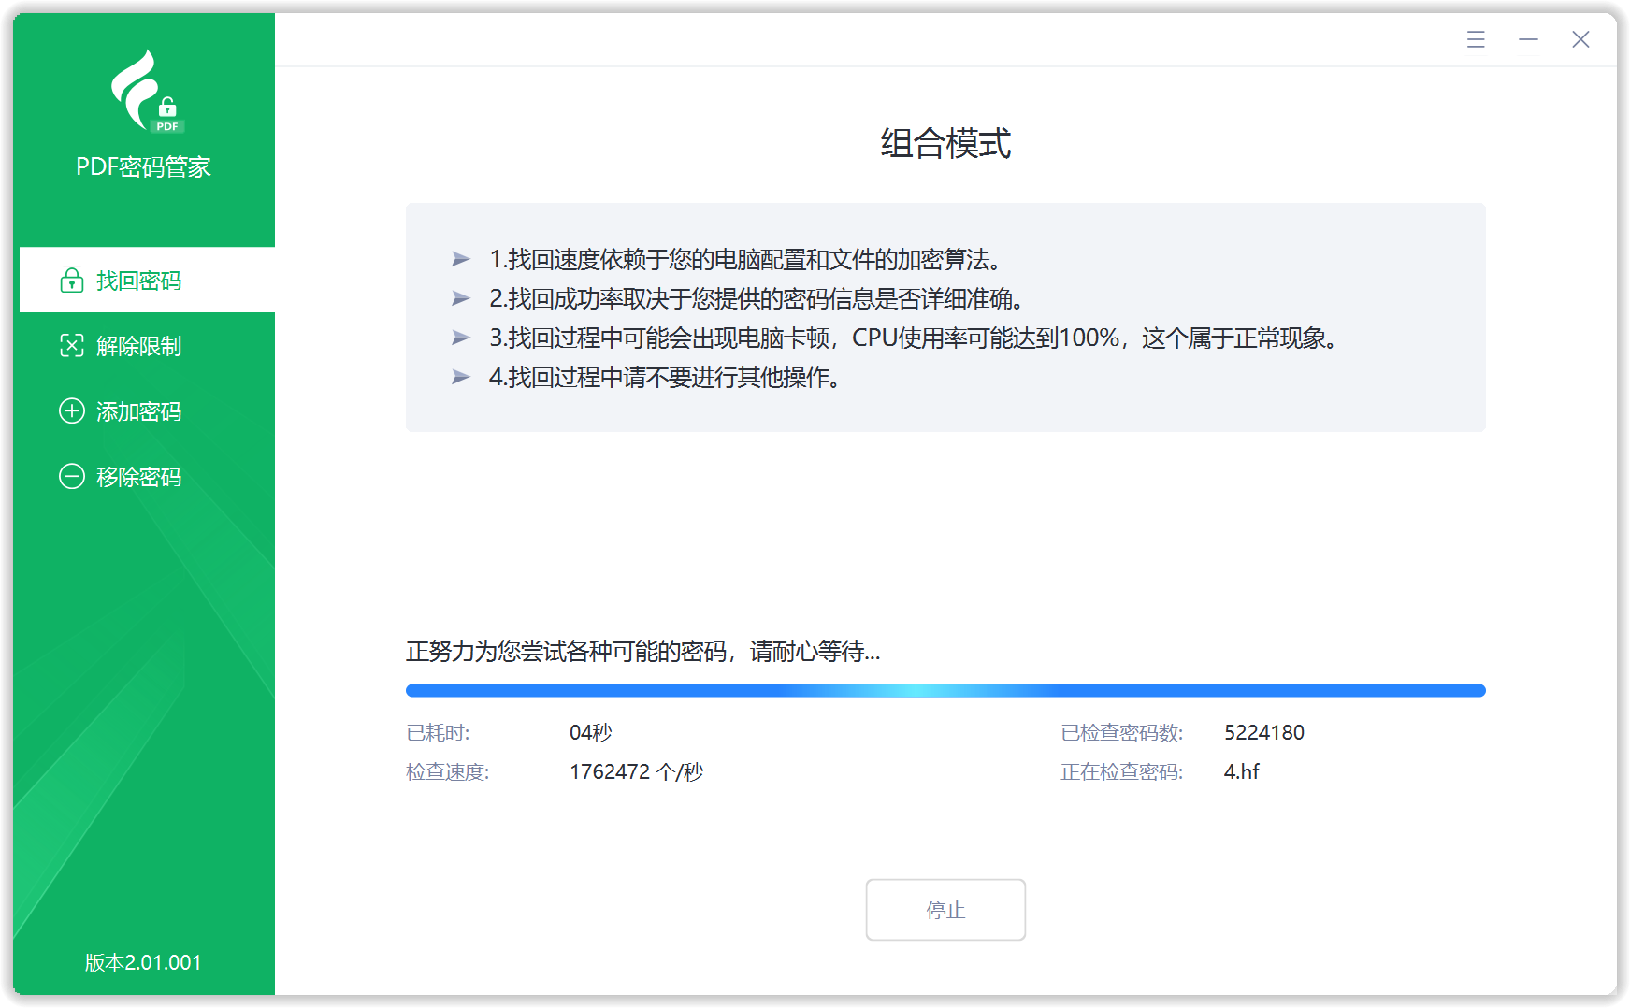Click the checked count value 5224180
This screenshot has width=1630, height=1008.
[1264, 733]
